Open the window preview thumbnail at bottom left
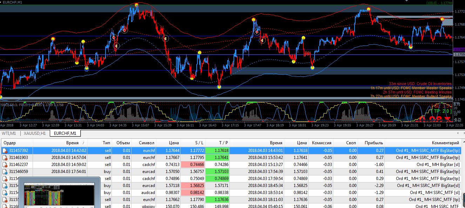The image size is (465, 208). click(59, 193)
